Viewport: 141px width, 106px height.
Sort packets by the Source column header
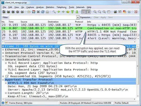coord(24,22)
